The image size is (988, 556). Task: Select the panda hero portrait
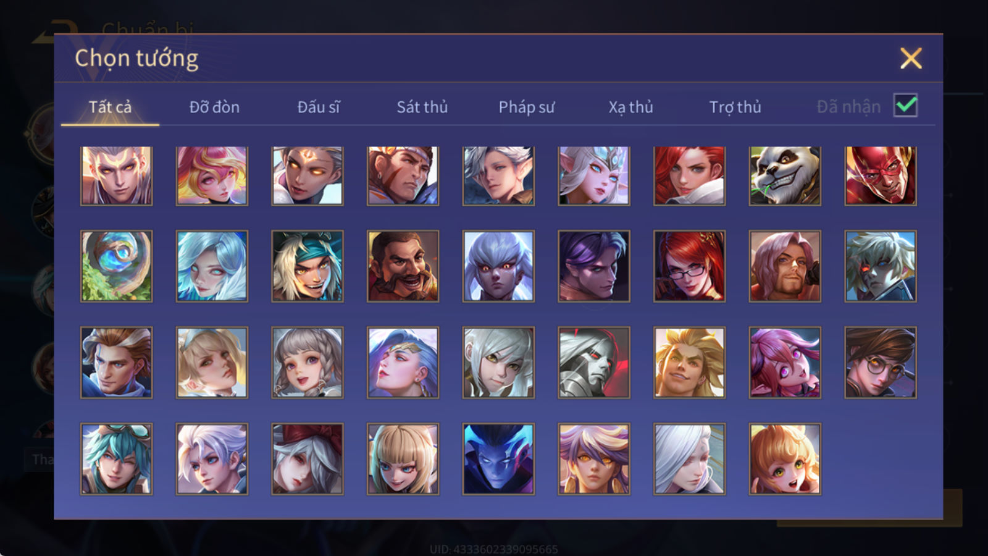(785, 176)
